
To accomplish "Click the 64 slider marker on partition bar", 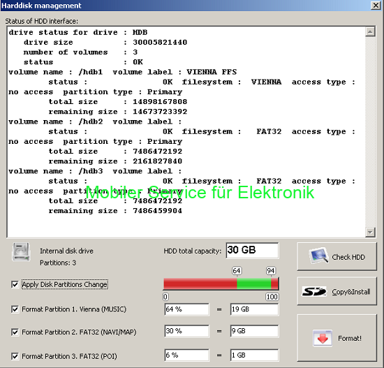I will tap(237, 271).
